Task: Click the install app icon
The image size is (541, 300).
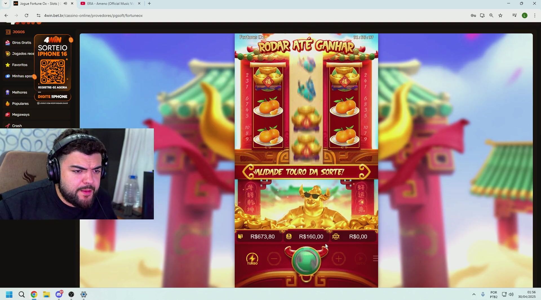Action: (482, 16)
